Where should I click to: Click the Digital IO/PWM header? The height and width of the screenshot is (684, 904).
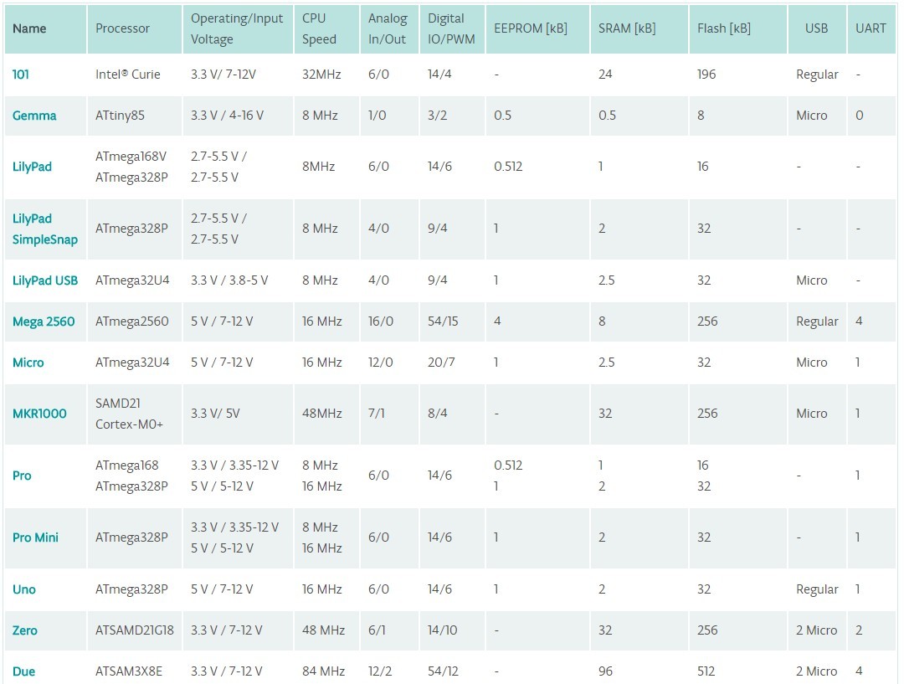click(451, 28)
